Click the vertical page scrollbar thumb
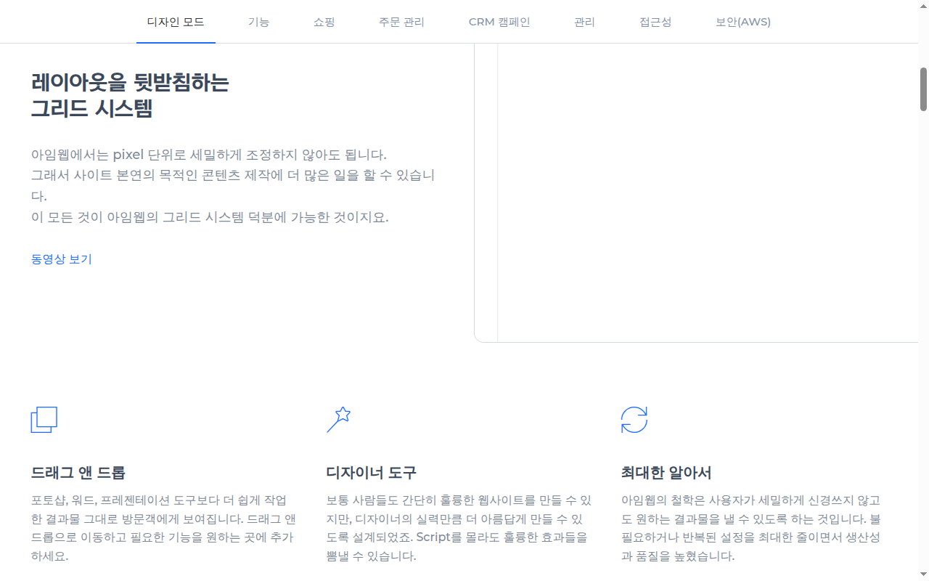This screenshot has width=929, height=581. pyautogui.click(x=924, y=89)
